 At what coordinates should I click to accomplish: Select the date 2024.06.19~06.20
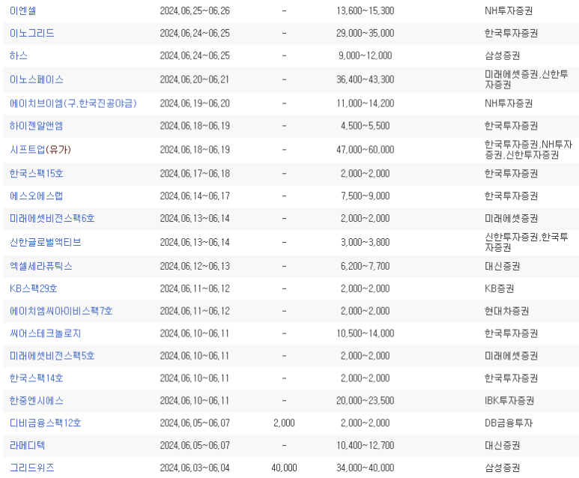pos(195,103)
